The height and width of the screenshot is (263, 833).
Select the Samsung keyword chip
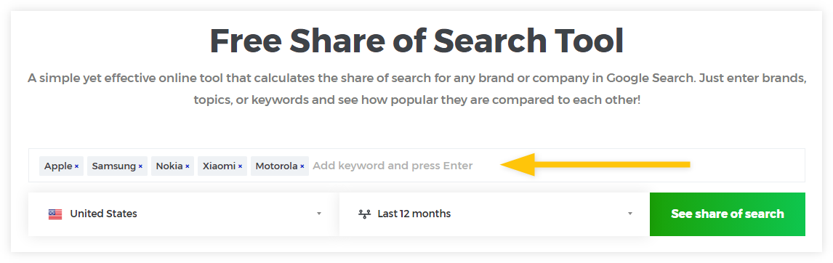117,166
